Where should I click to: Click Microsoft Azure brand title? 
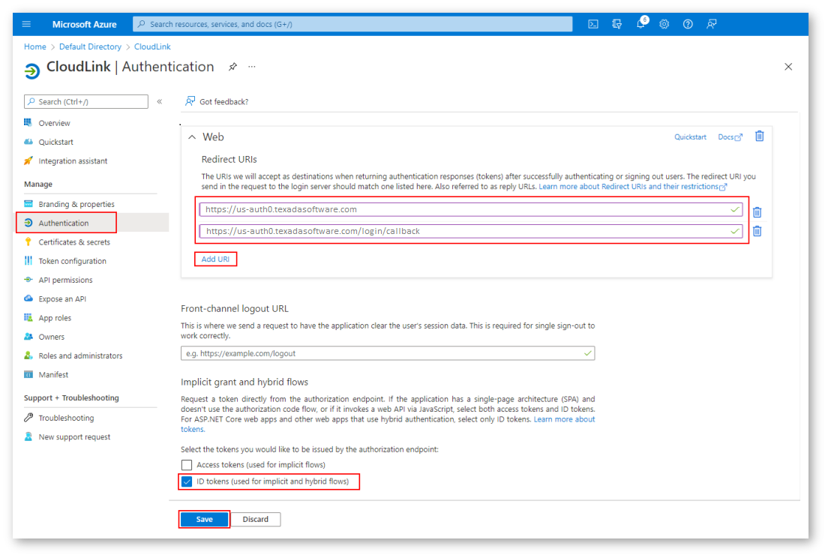pos(85,24)
